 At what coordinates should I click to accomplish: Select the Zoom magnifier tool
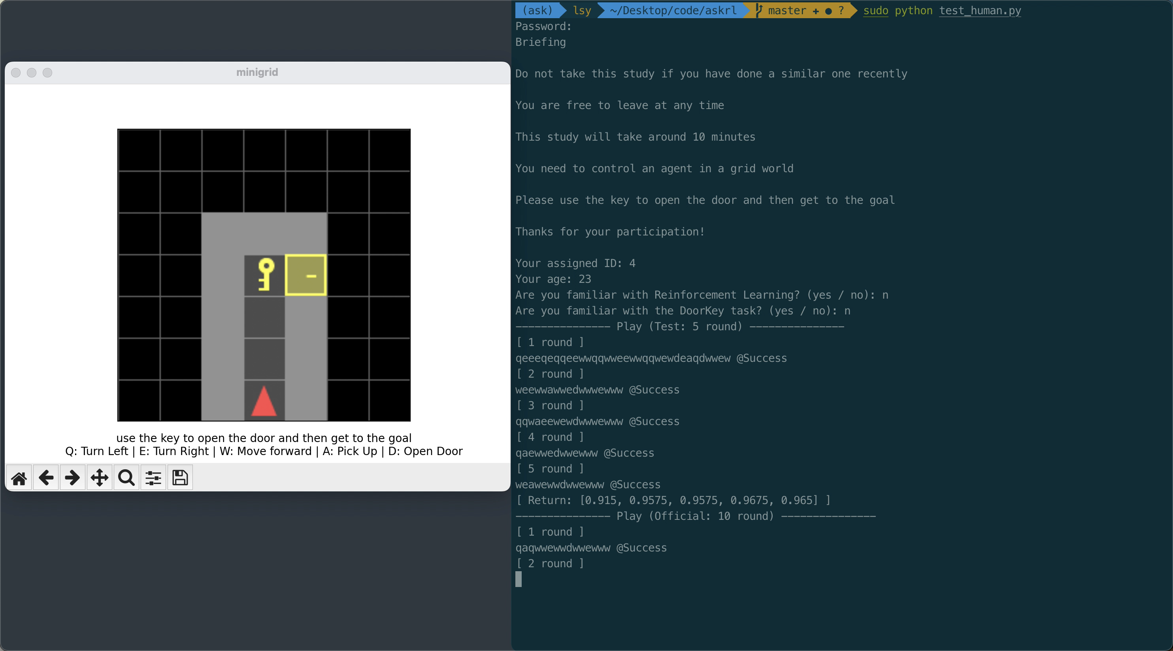click(126, 478)
